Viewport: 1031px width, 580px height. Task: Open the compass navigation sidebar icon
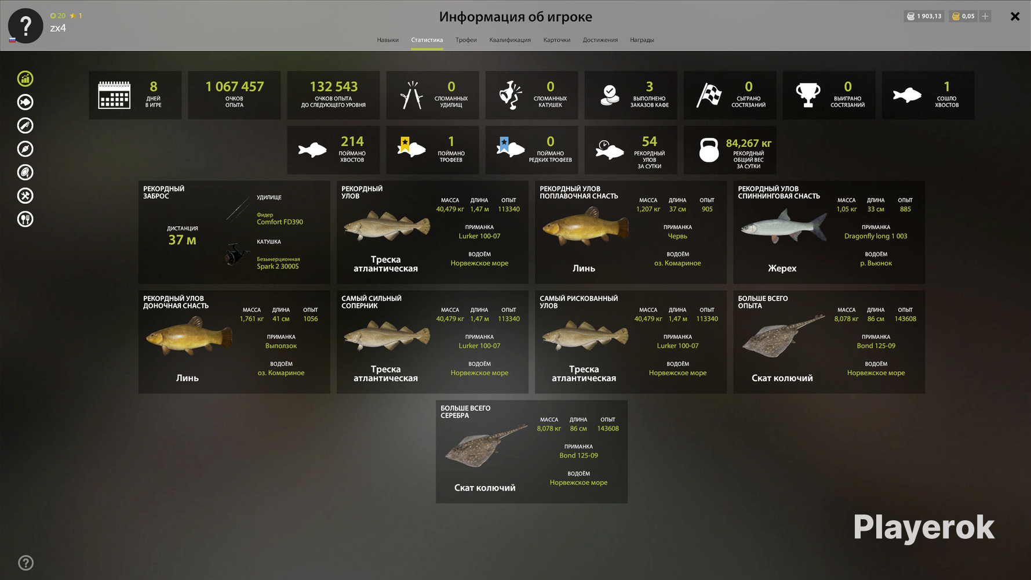[x=25, y=149]
